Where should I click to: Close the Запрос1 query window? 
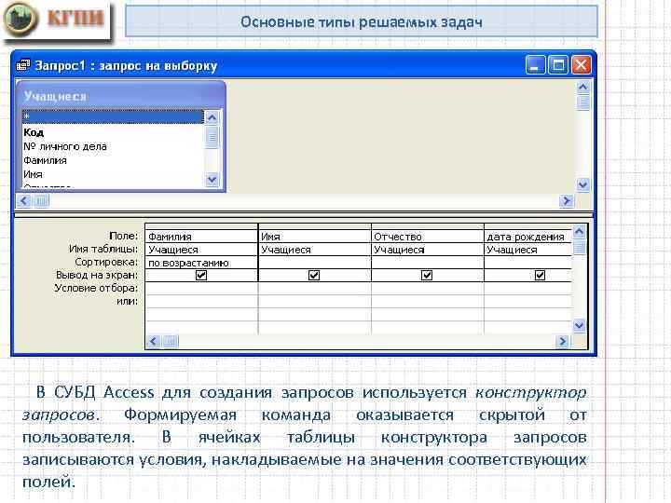[582, 65]
